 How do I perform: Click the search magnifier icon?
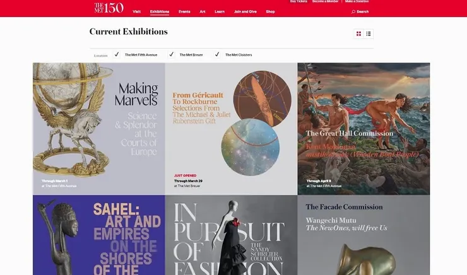click(353, 12)
